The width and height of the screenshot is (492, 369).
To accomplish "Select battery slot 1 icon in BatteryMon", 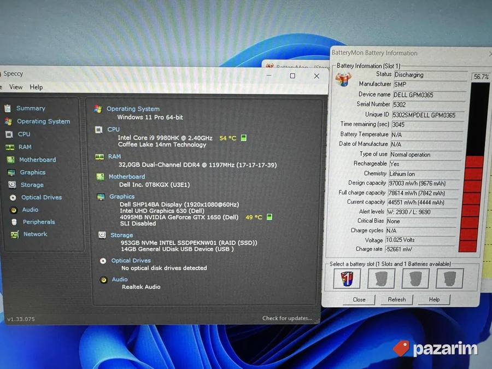I will [347, 279].
